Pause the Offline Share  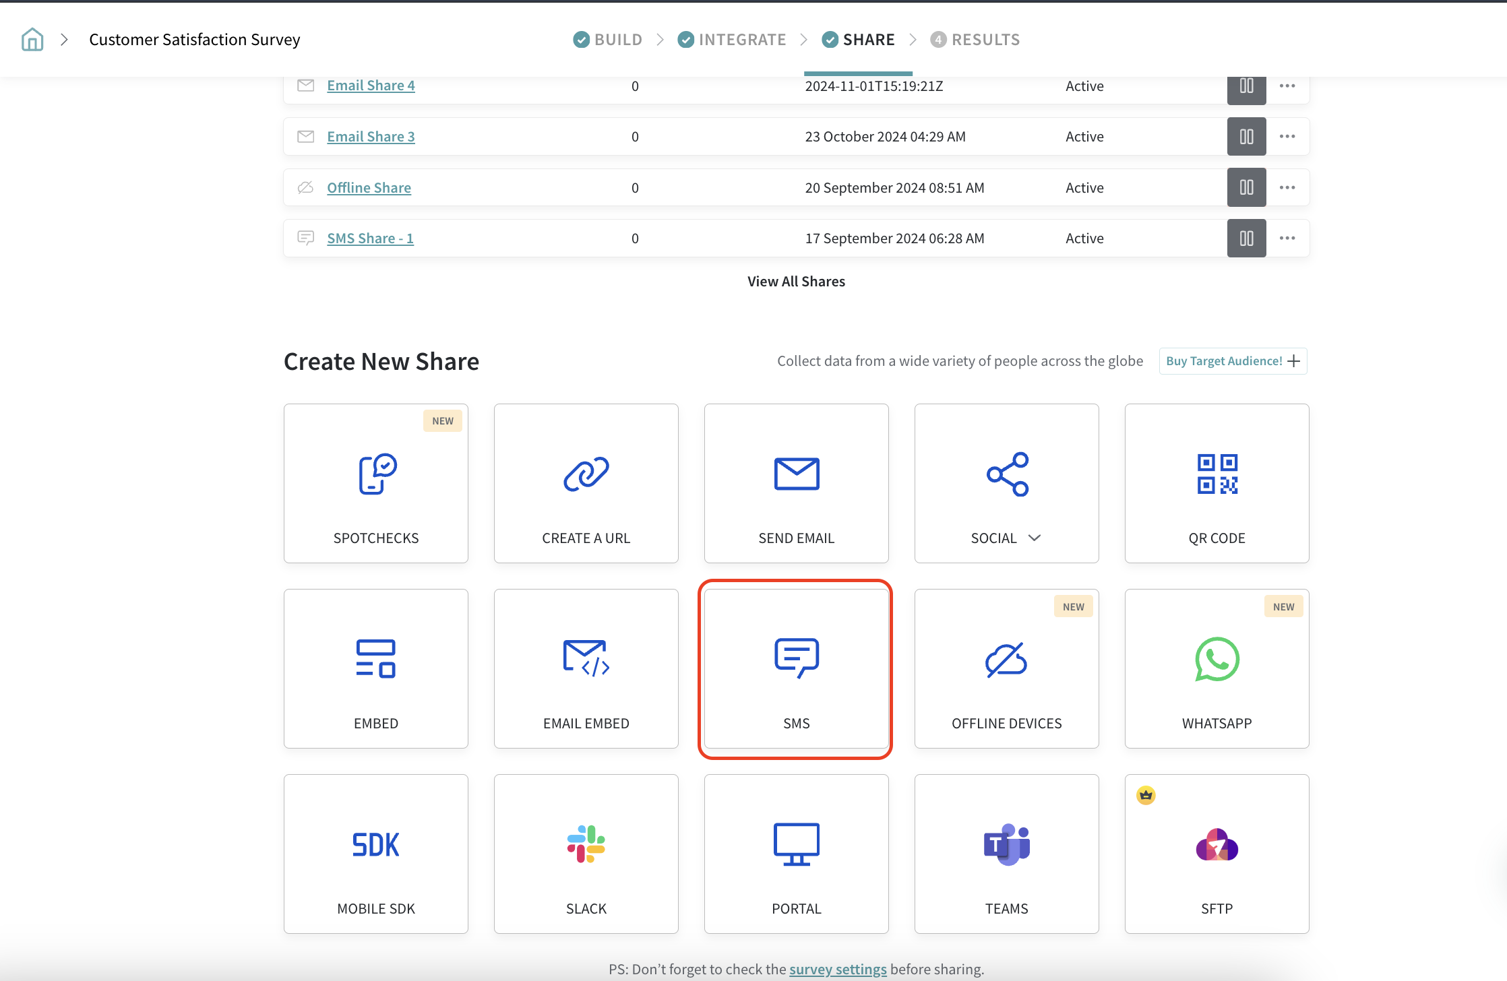click(1246, 187)
